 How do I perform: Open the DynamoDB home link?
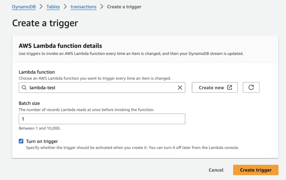click(x=24, y=7)
